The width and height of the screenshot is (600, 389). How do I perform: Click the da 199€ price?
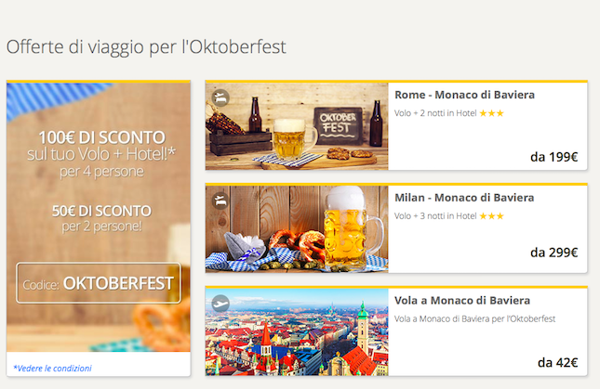(553, 157)
